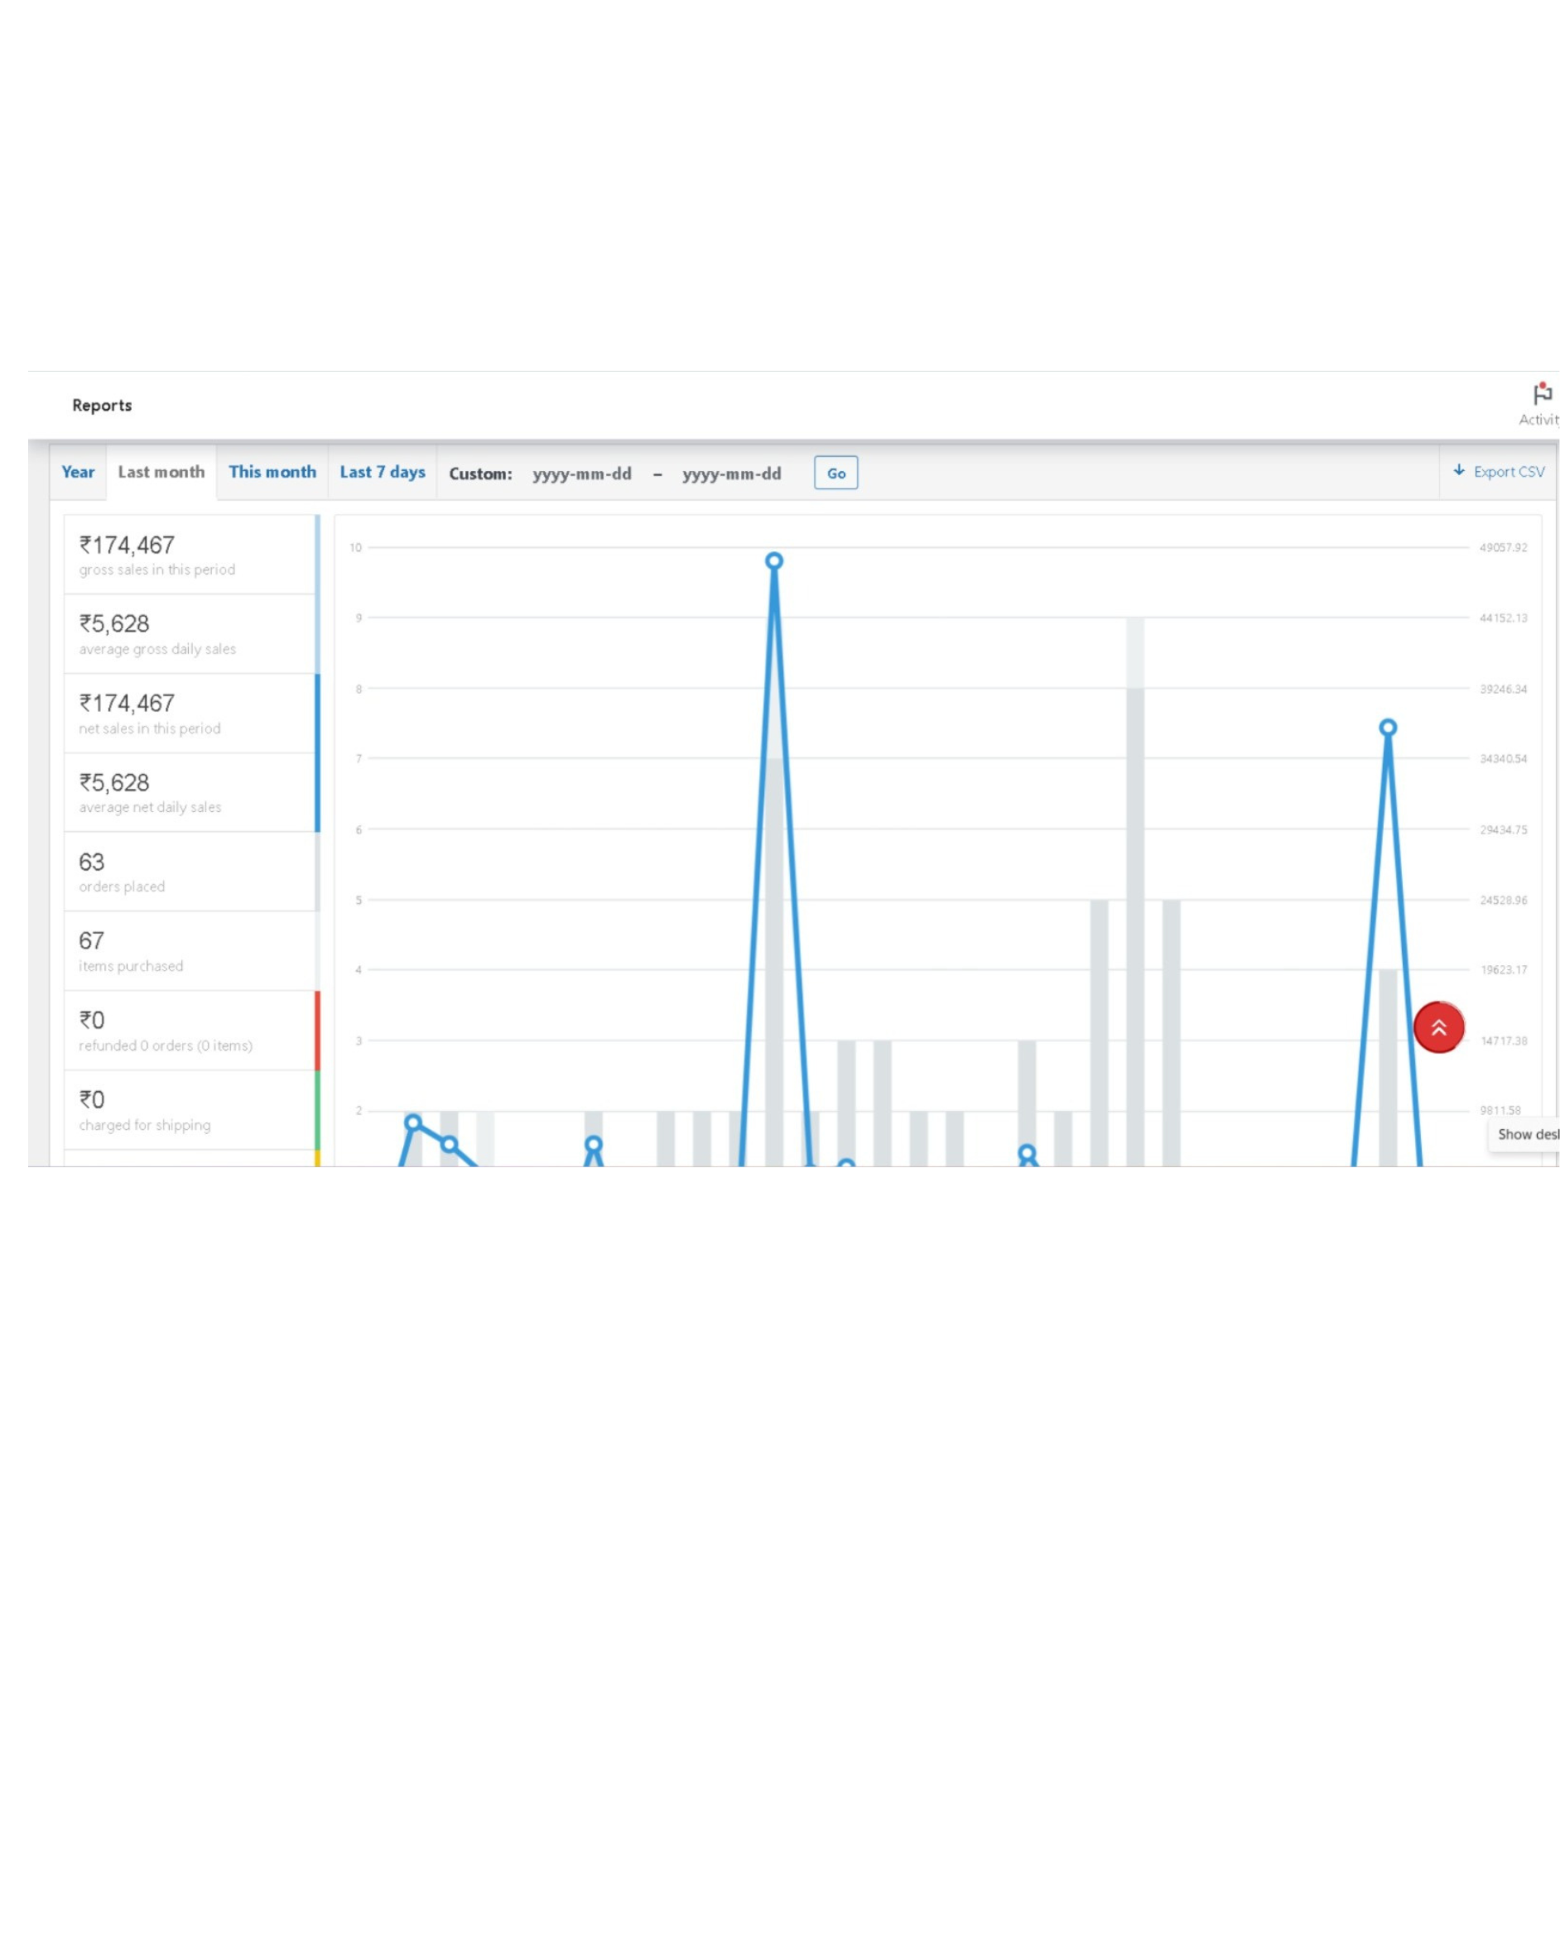
Task: Click the 24528.96 axis label
Action: [x=1502, y=901]
